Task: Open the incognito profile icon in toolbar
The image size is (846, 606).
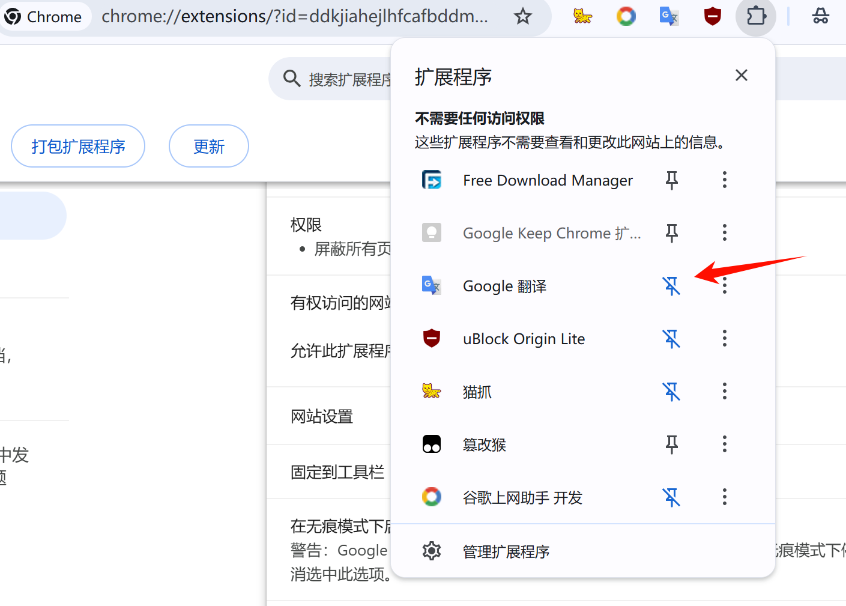Action: [820, 16]
